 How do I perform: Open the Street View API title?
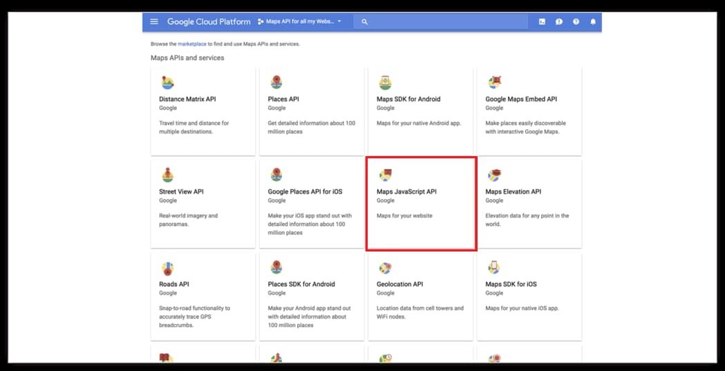[x=181, y=192]
